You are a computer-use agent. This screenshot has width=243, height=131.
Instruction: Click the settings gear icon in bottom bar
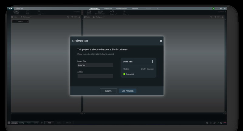tap(221, 123)
